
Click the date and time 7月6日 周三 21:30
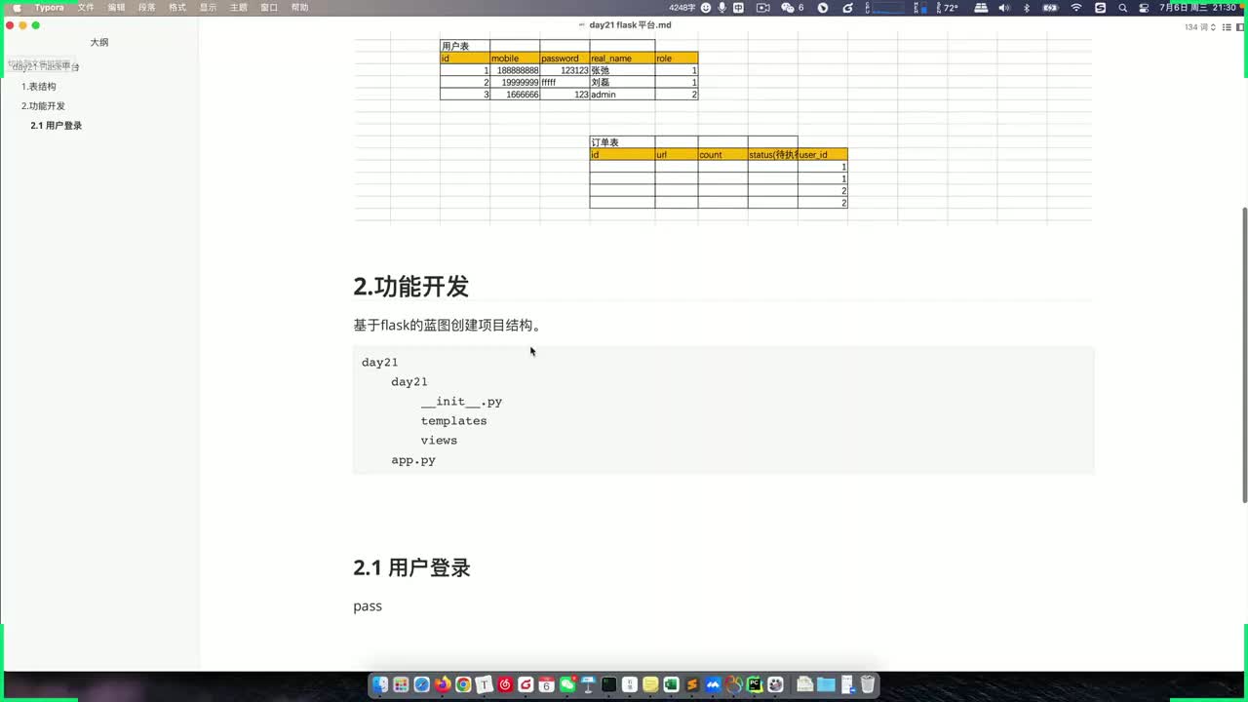(x=1197, y=8)
